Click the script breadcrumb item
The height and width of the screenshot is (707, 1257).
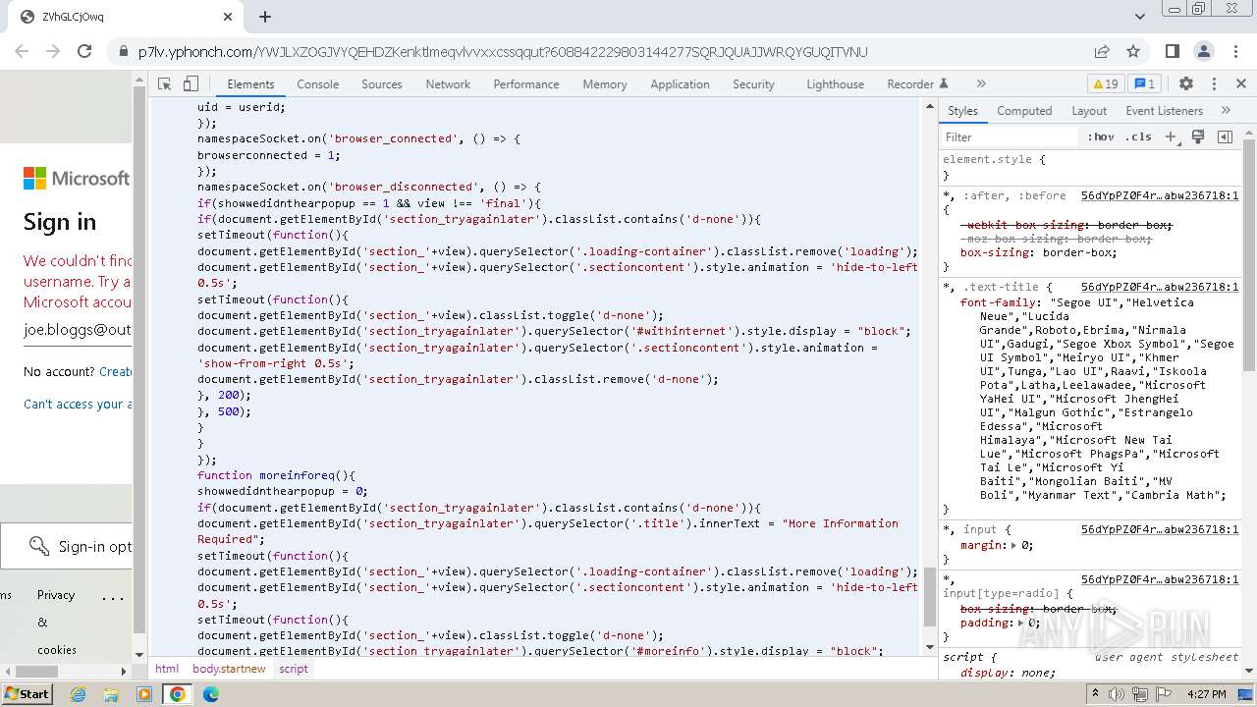[294, 669]
